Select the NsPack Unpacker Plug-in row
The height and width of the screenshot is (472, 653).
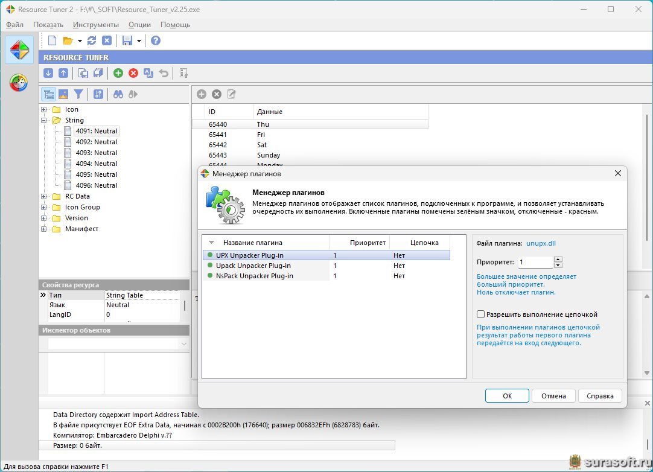tap(326, 276)
